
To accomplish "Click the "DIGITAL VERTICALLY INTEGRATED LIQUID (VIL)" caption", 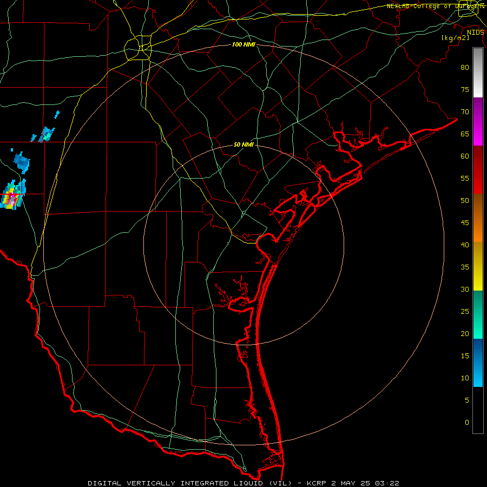I will (190, 483).
